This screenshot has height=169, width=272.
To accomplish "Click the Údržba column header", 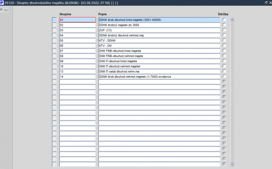I will [x=223, y=14].
